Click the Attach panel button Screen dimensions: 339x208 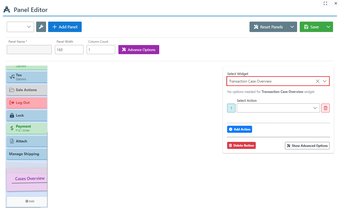tap(27, 141)
